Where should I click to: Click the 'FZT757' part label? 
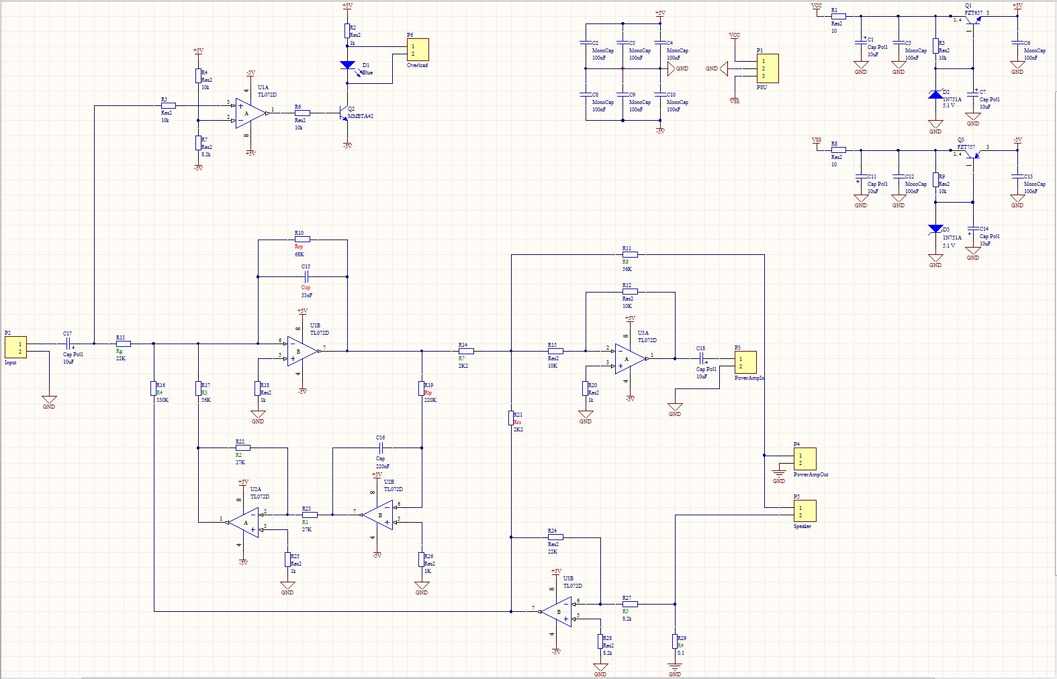click(x=966, y=147)
